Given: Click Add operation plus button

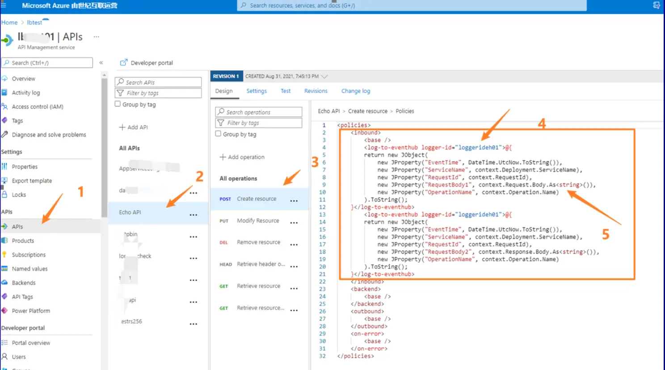Looking at the screenshot, I should click(x=223, y=157).
